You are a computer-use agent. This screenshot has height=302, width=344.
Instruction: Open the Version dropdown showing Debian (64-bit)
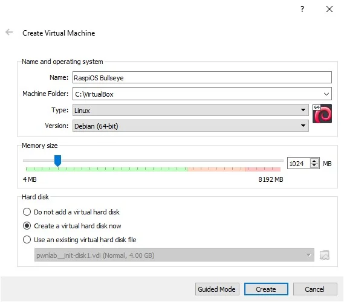[190, 126]
